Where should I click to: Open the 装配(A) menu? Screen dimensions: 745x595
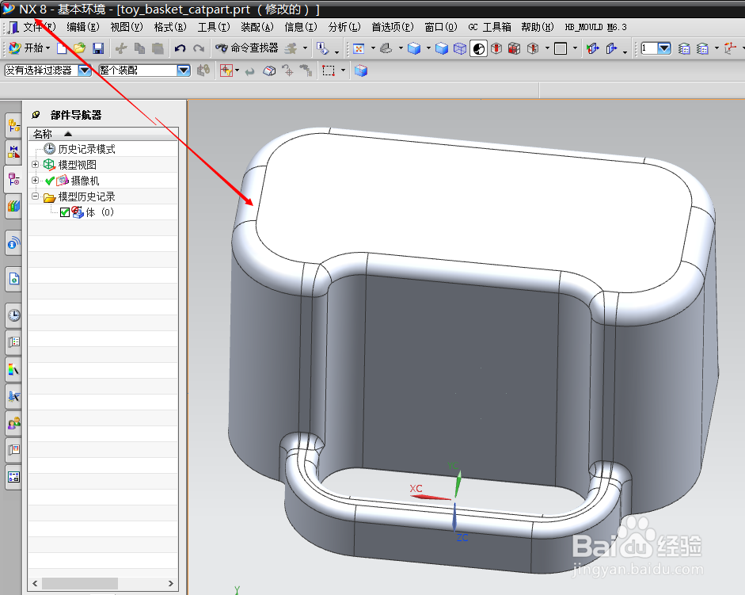(257, 27)
